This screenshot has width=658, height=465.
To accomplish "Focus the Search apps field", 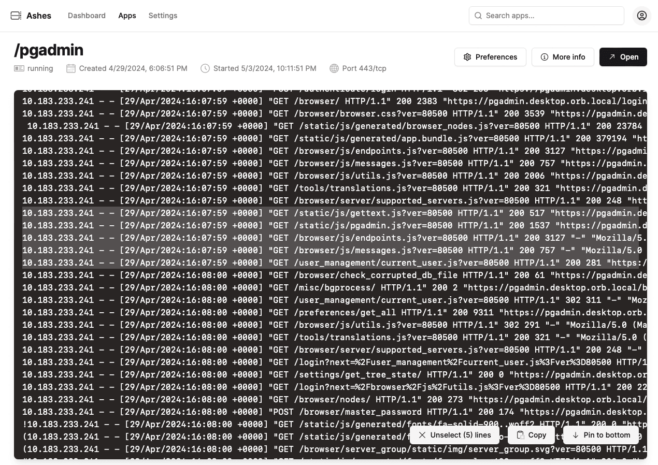I will pyautogui.click(x=547, y=16).
